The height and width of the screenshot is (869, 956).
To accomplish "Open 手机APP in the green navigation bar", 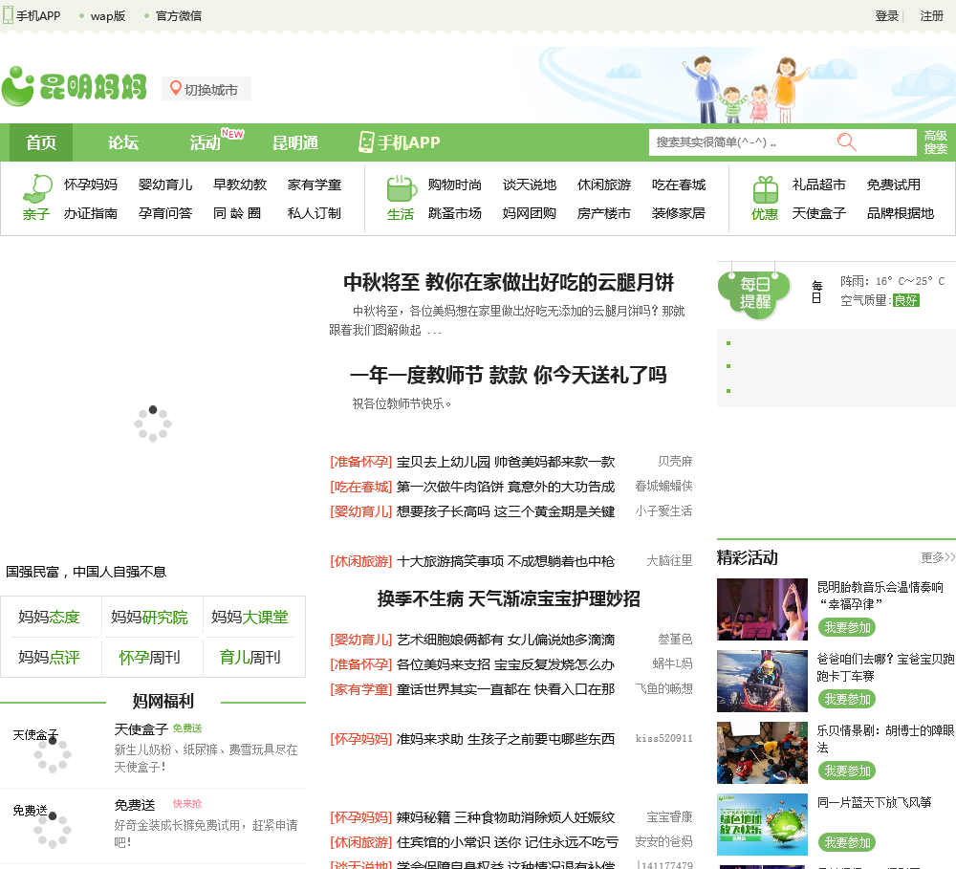I will pos(399,142).
